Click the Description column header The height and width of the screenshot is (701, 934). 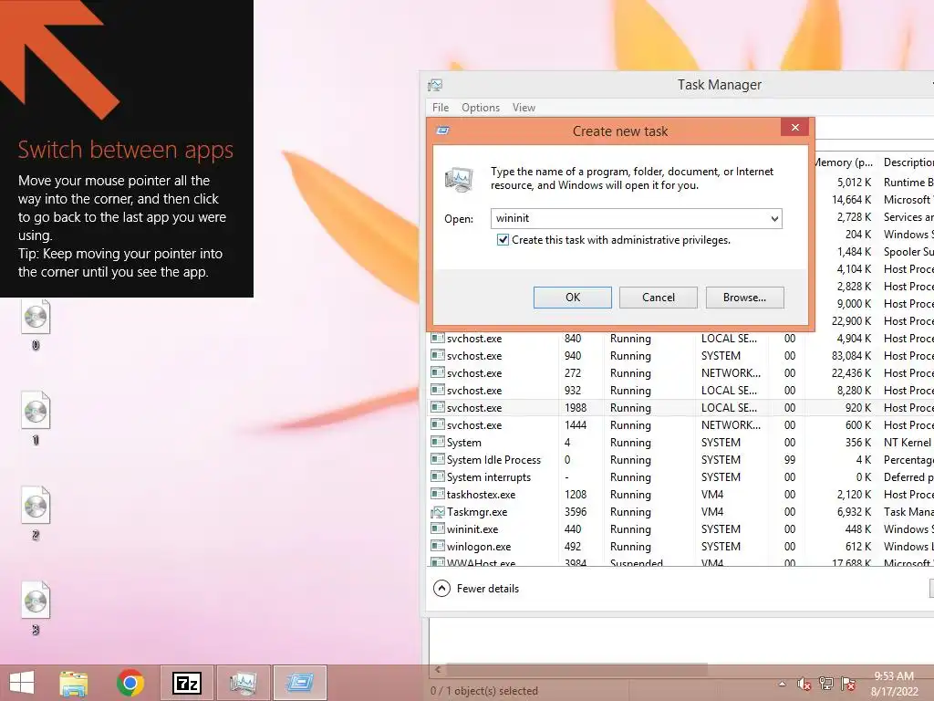pyautogui.click(x=908, y=162)
